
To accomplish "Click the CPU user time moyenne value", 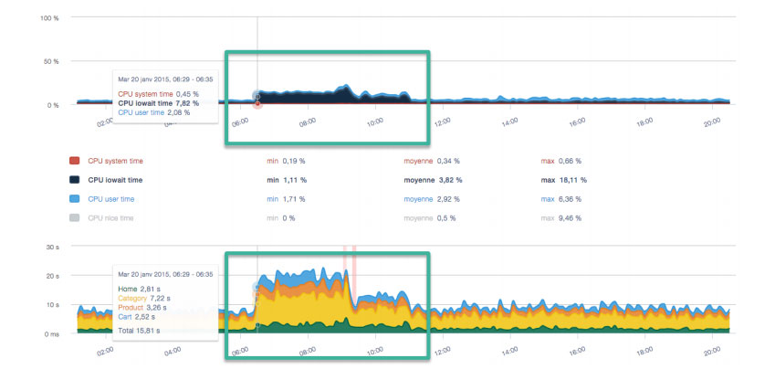I will [x=448, y=199].
